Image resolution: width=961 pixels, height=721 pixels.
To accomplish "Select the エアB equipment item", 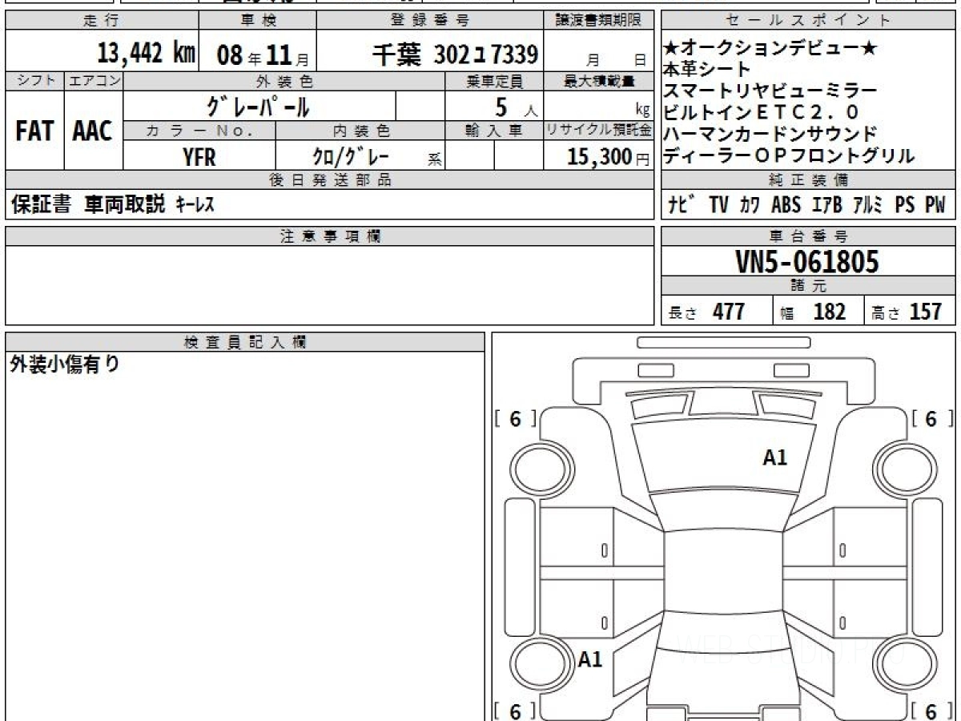I will pos(826,205).
